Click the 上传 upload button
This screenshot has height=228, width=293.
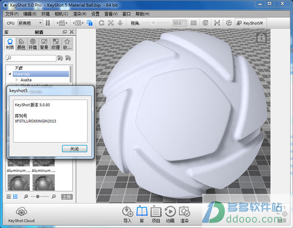(67, 197)
